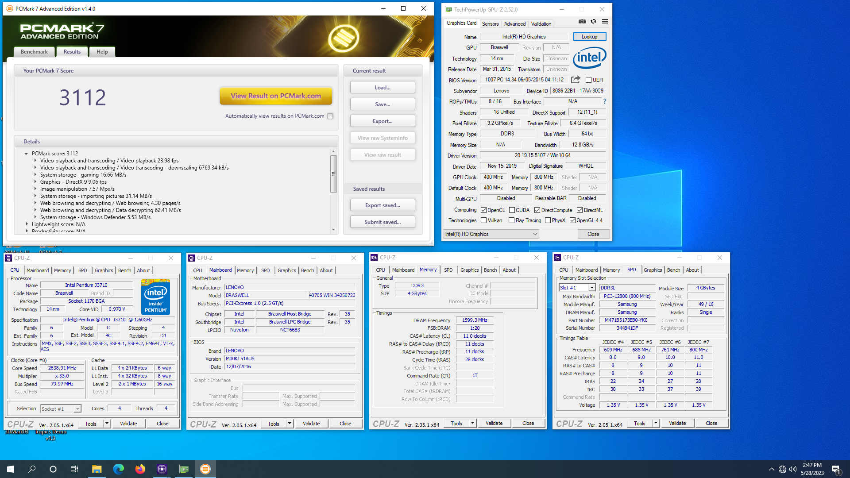
Task: Open Task View on taskbar
Action: tap(74, 469)
